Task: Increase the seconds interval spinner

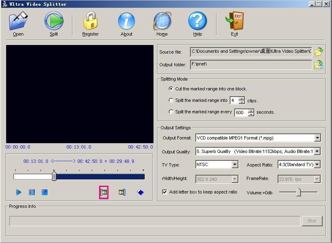Action: pos(251,111)
